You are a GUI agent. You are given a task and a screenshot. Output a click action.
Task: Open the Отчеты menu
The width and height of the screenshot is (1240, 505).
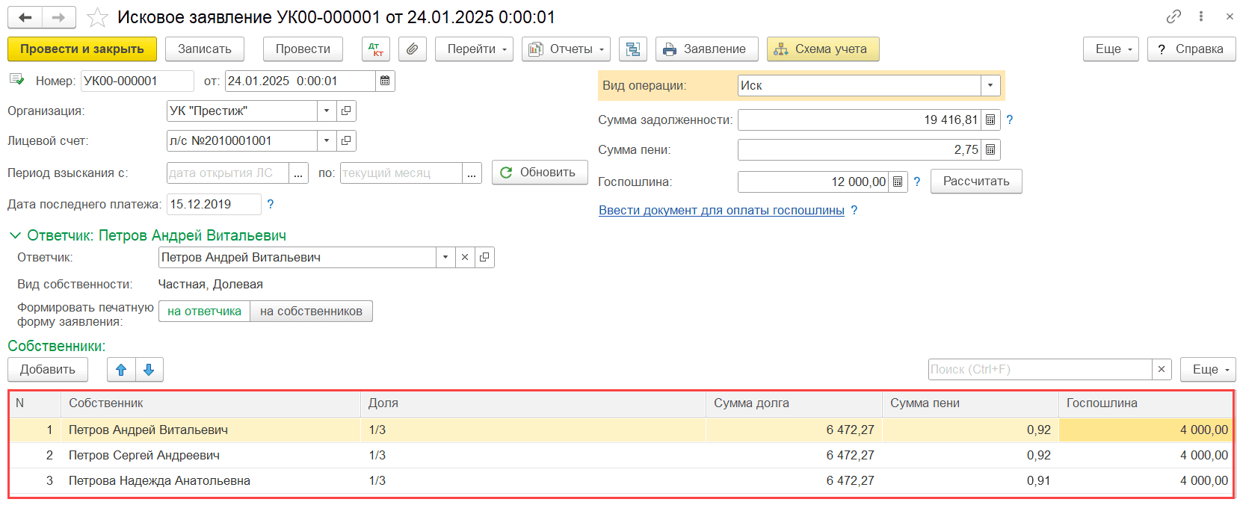(x=566, y=49)
